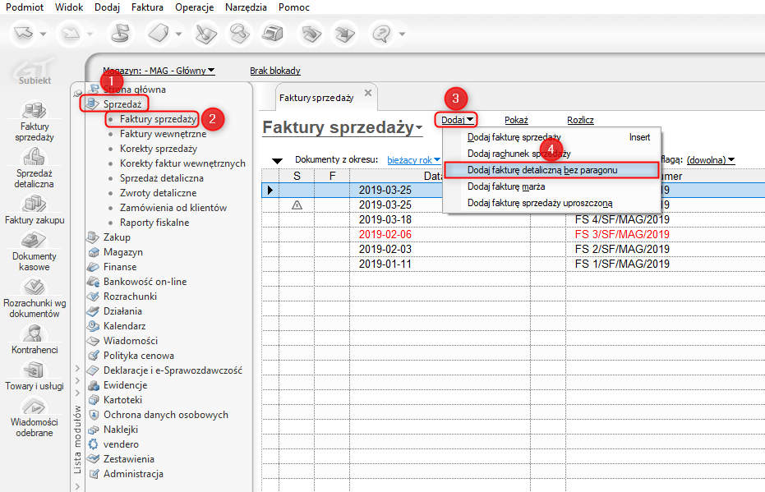Screen dimensions: 765x492
Task: Open Faktury sprzedaży shortcut in left sidebar
Action: tap(35, 113)
